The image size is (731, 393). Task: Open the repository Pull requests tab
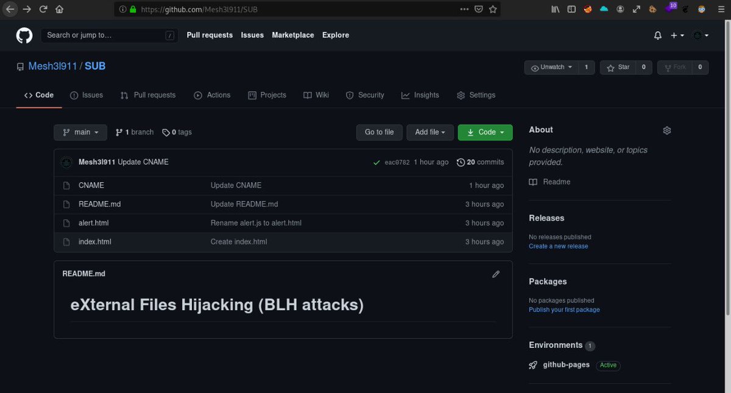(148, 95)
